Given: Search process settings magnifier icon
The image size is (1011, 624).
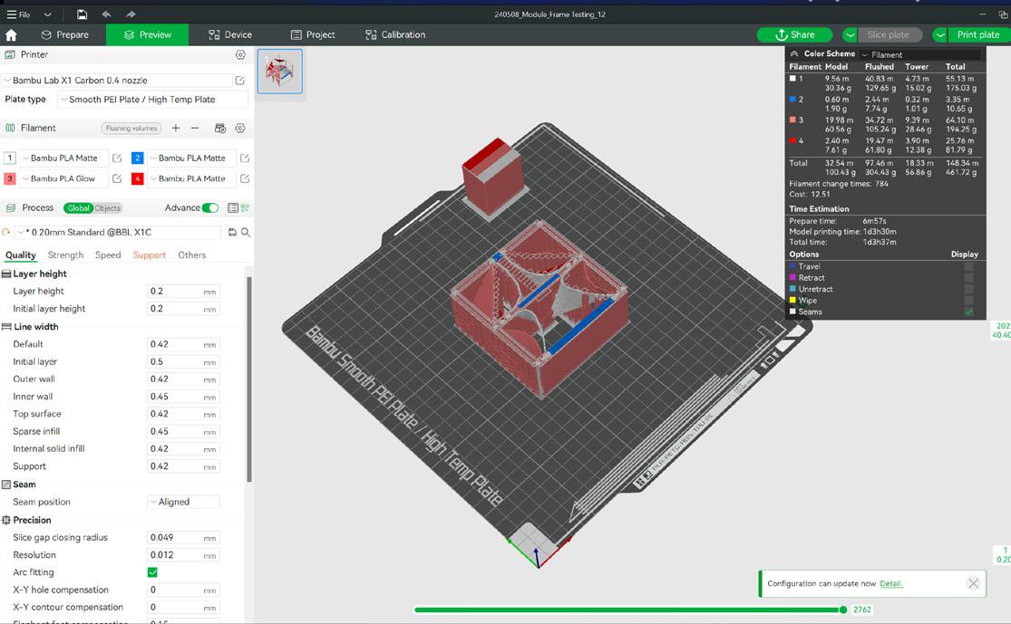Looking at the screenshot, I should click(x=246, y=232).
